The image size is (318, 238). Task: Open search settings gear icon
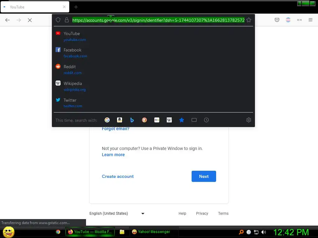[249, 120]
